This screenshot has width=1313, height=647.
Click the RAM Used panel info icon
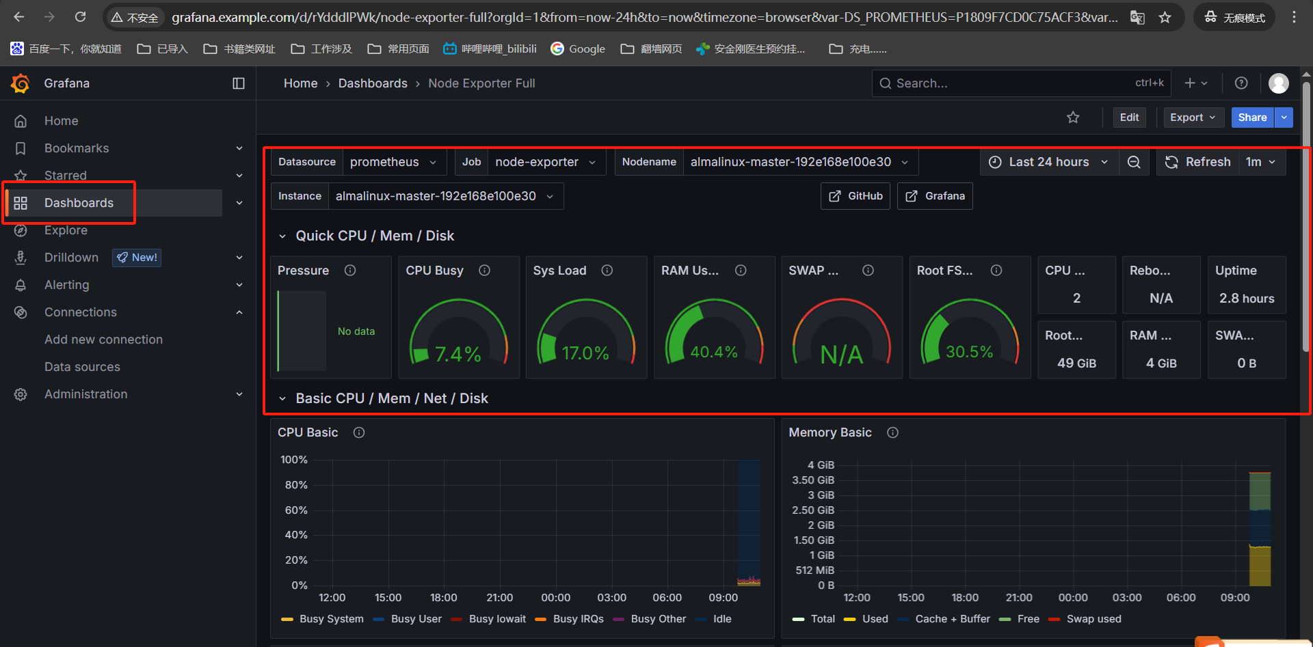pos(741,271)
